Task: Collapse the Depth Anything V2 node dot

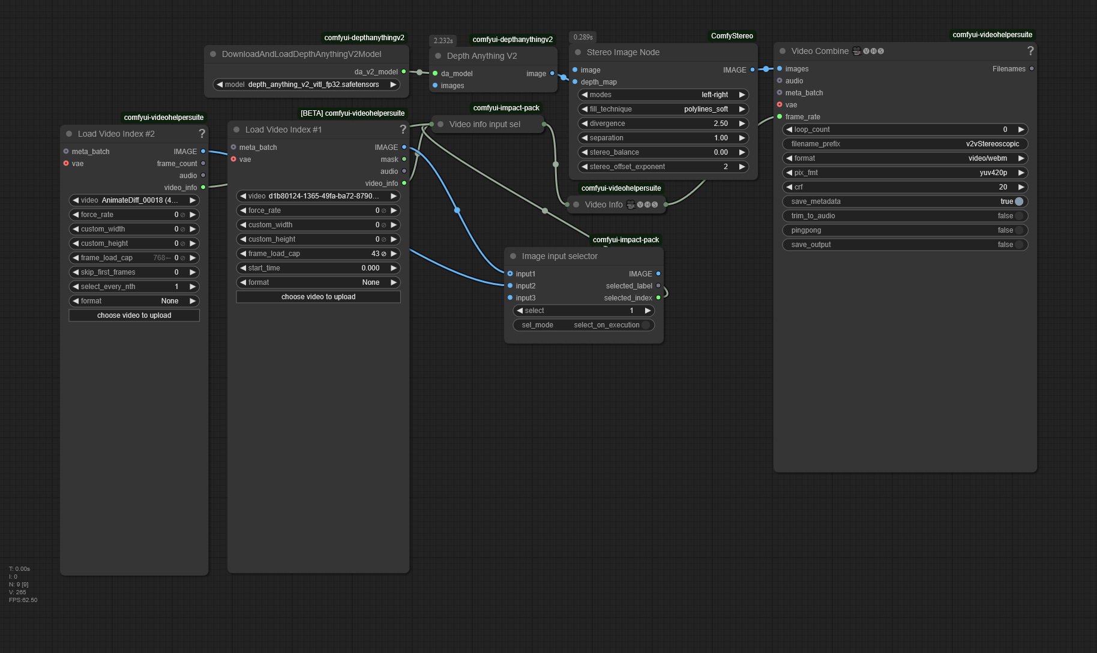Action: [x=438, y=56]
